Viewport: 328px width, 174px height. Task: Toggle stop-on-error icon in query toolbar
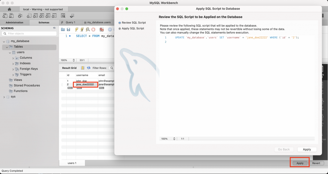pyautogui.click(x=102, y=29)
